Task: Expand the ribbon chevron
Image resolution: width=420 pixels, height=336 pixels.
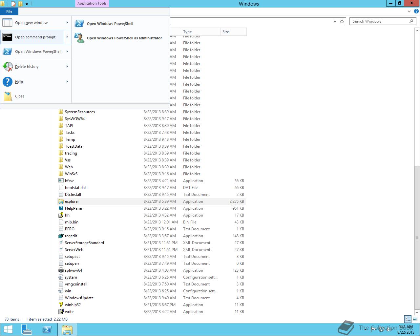Action: 409,11
